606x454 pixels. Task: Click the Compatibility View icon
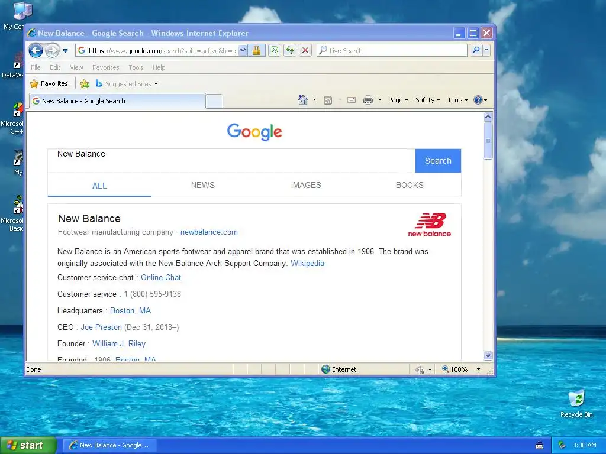pos(275,51)
